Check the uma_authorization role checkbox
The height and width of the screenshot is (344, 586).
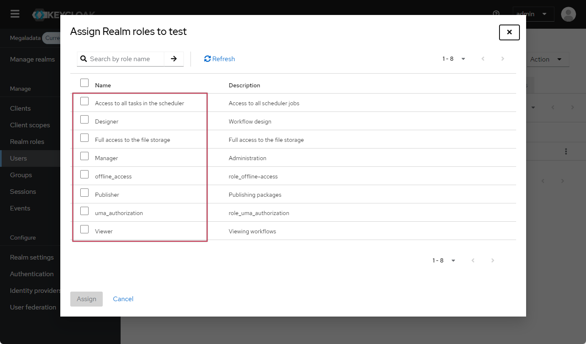(84, 211)
